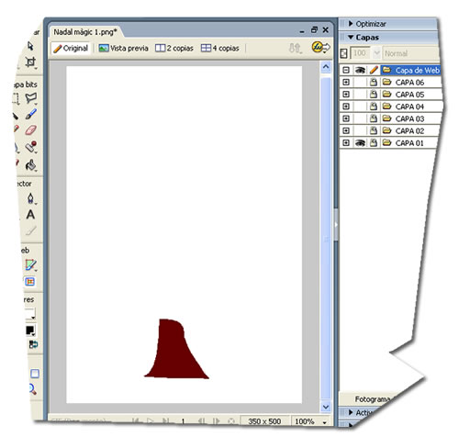Switch to Vista previa tab

(123, 48)
